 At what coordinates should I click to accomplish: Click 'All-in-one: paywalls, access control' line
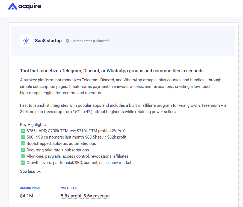click(78, 156)
